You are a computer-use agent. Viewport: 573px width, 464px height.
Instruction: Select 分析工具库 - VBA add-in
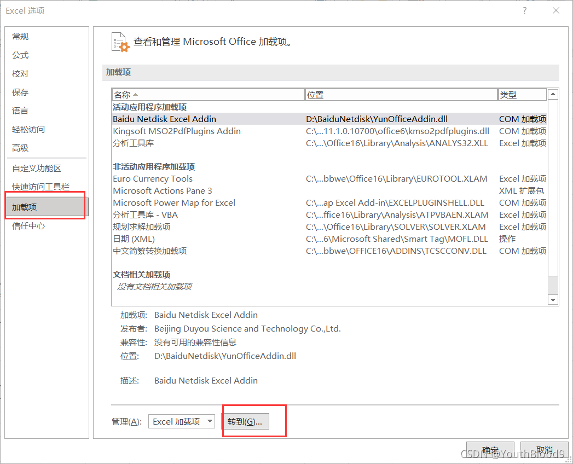[329, 215]
